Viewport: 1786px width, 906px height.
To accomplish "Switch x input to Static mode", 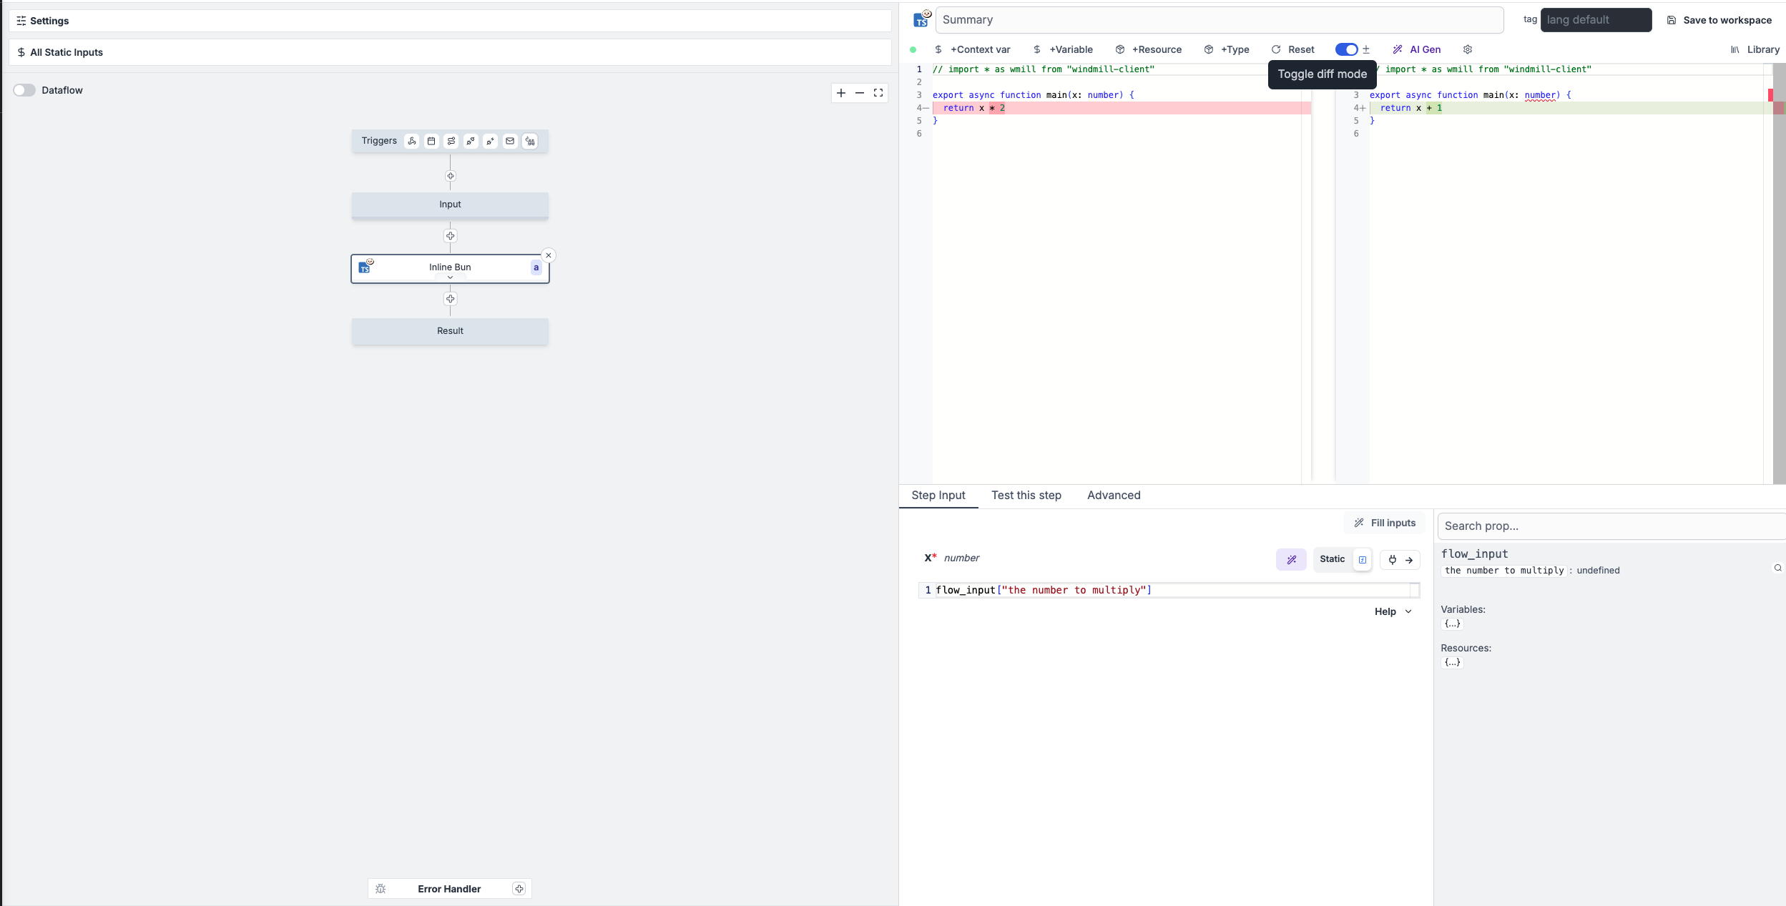I will coord(1332,559).
